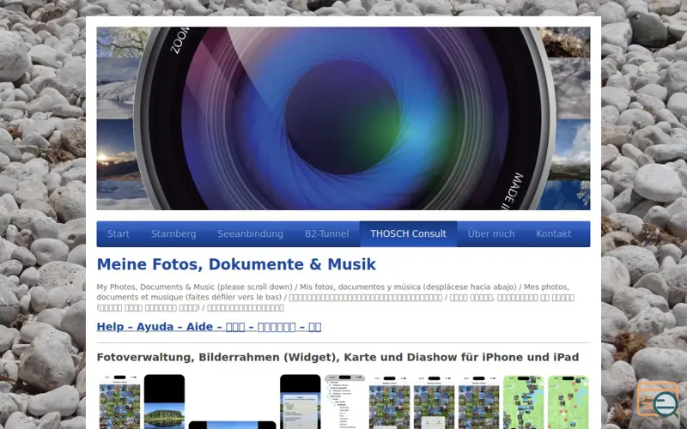Viewport: 687px width, 429px height.
Task: Open the Help – Ayuda – Aide link
Action: 209,327
